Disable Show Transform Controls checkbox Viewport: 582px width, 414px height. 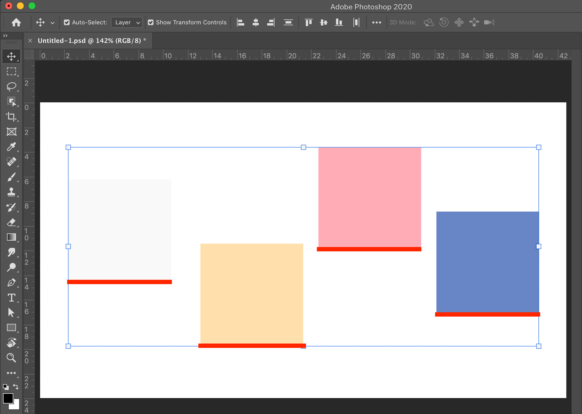[151, 22]
